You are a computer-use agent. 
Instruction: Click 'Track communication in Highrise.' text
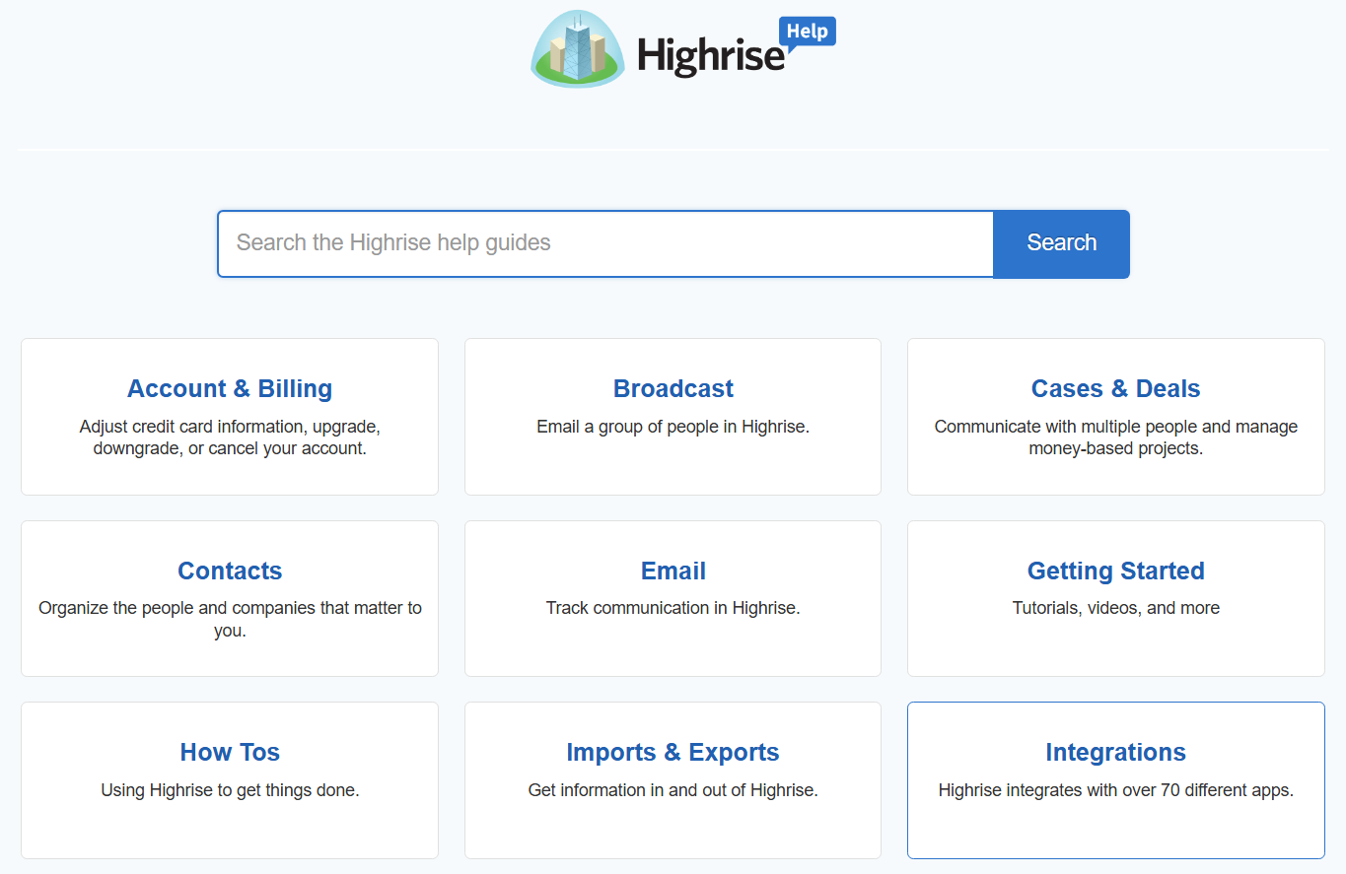click(673, 608)
